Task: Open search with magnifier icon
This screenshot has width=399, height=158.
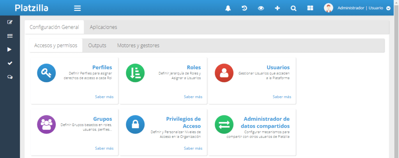Action: pos(293,8)
